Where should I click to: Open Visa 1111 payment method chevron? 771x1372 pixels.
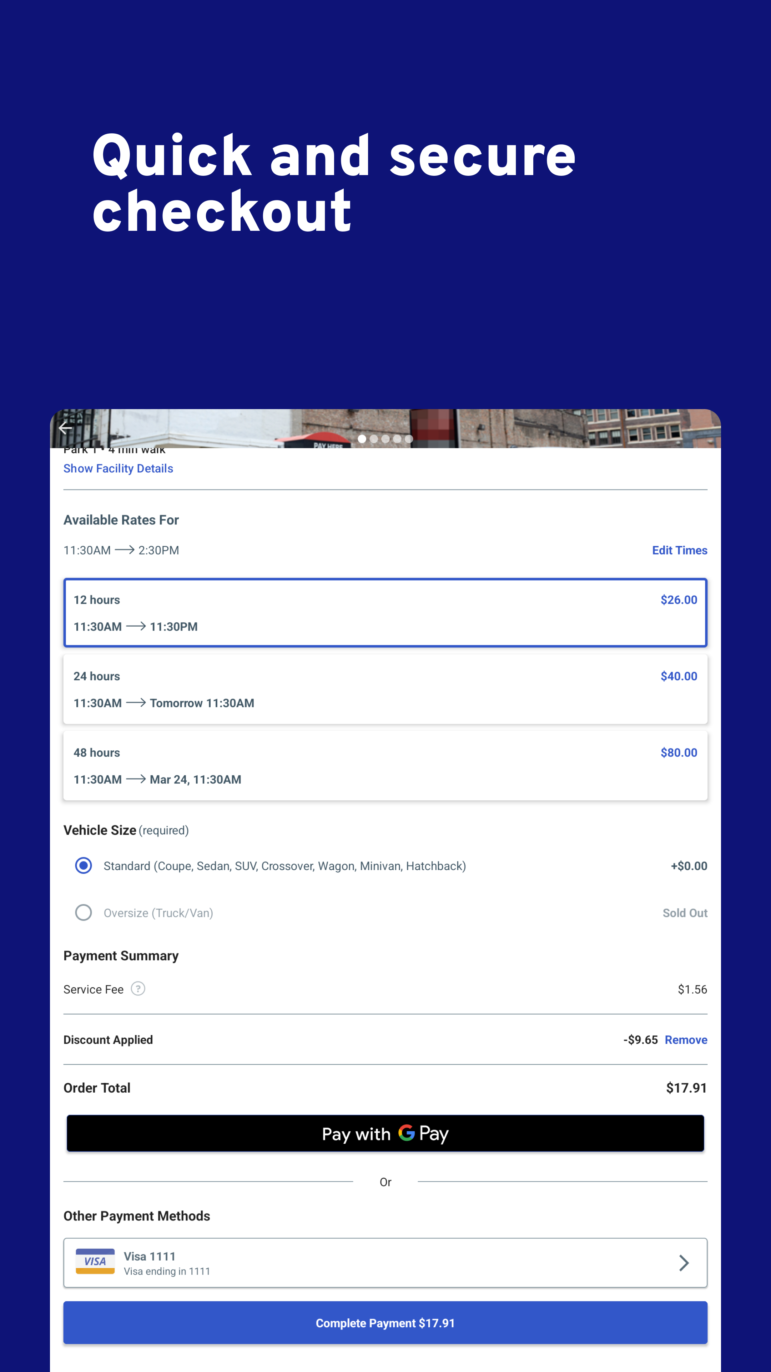click(684, 1262)
